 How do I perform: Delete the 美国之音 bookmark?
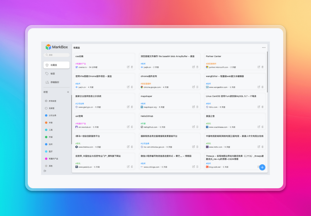pos(262,127)
